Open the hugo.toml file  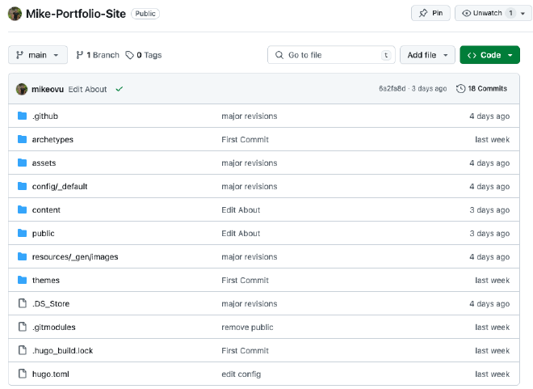(51, 374)
